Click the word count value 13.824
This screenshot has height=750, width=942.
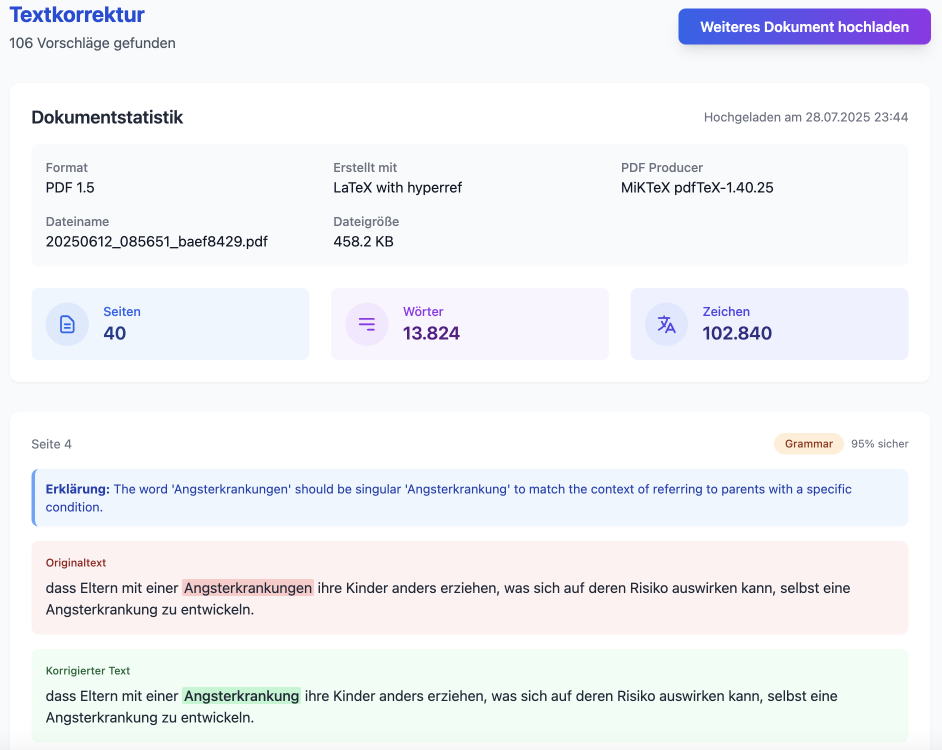coord(431,333)
